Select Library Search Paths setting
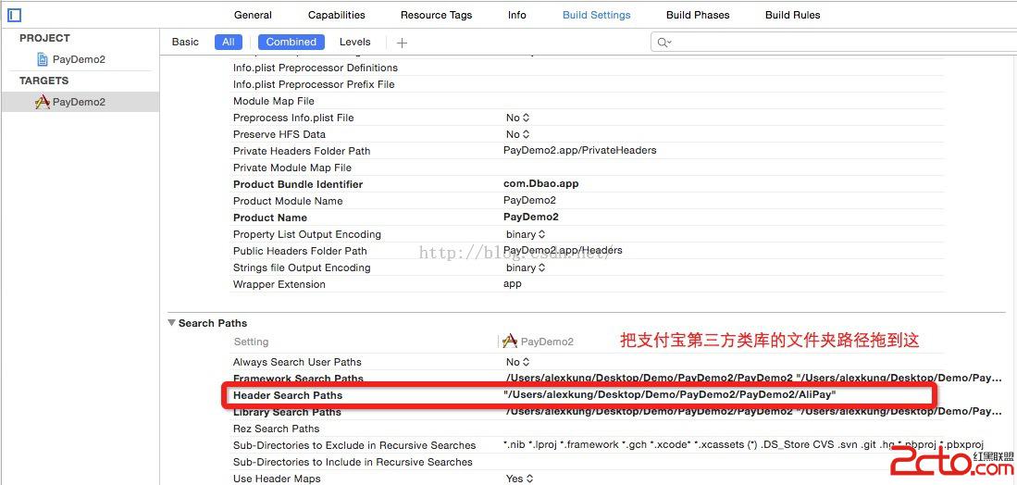The width and height of the screenshot is (1017, 485). pos(287,413)
